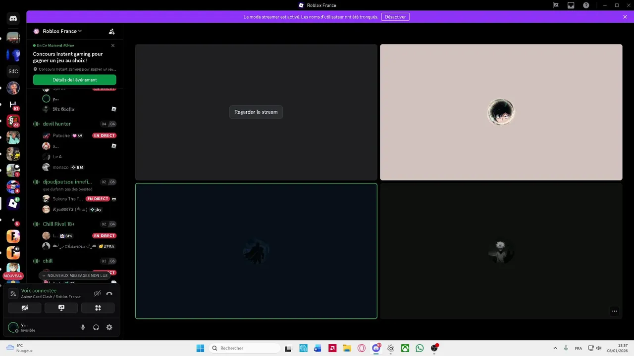Open OBS Studio from the taskbar
Image resolution: width=634 pixels, height=356 pixels.
click(434, 348)
